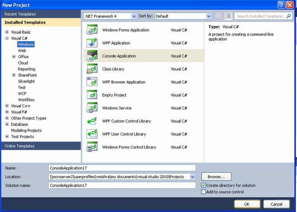Image resolution: width=297 pixels, height=212 pixels.
Task: Expand the SharePoint tree node
Action: (x=14, y=75)
